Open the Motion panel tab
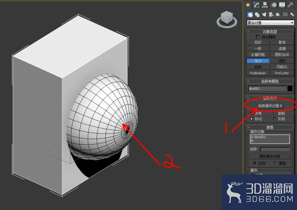 point(274,5)
